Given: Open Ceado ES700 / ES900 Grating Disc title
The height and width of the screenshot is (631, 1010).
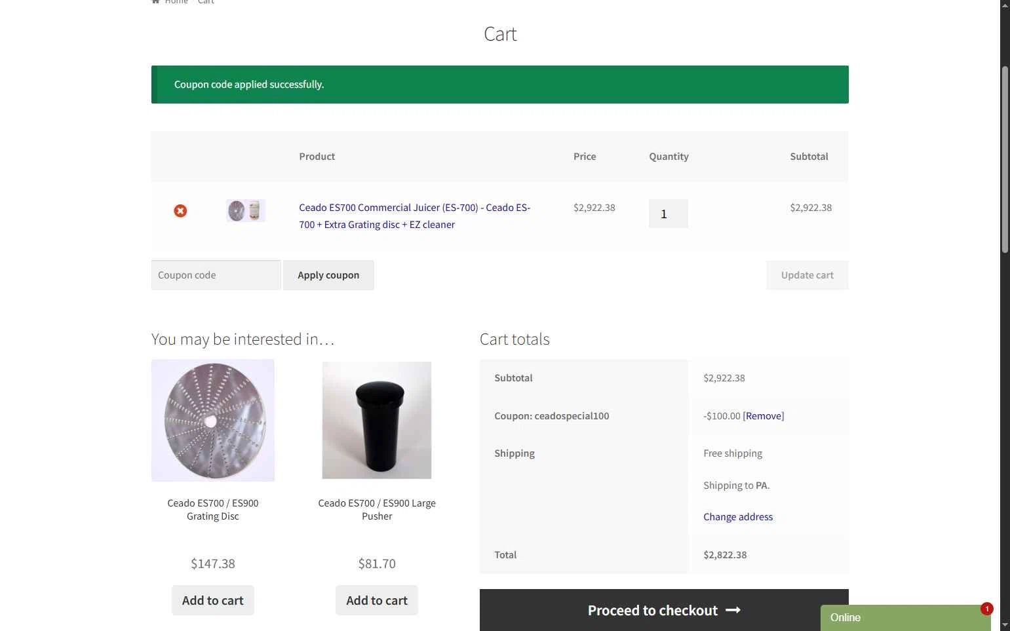Looking at the screenshot, I should (213, 510).
